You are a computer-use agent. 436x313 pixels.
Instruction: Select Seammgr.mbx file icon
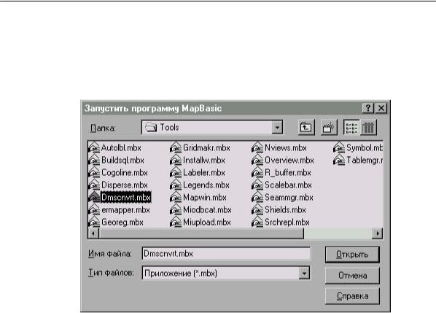tap(257, 197)
